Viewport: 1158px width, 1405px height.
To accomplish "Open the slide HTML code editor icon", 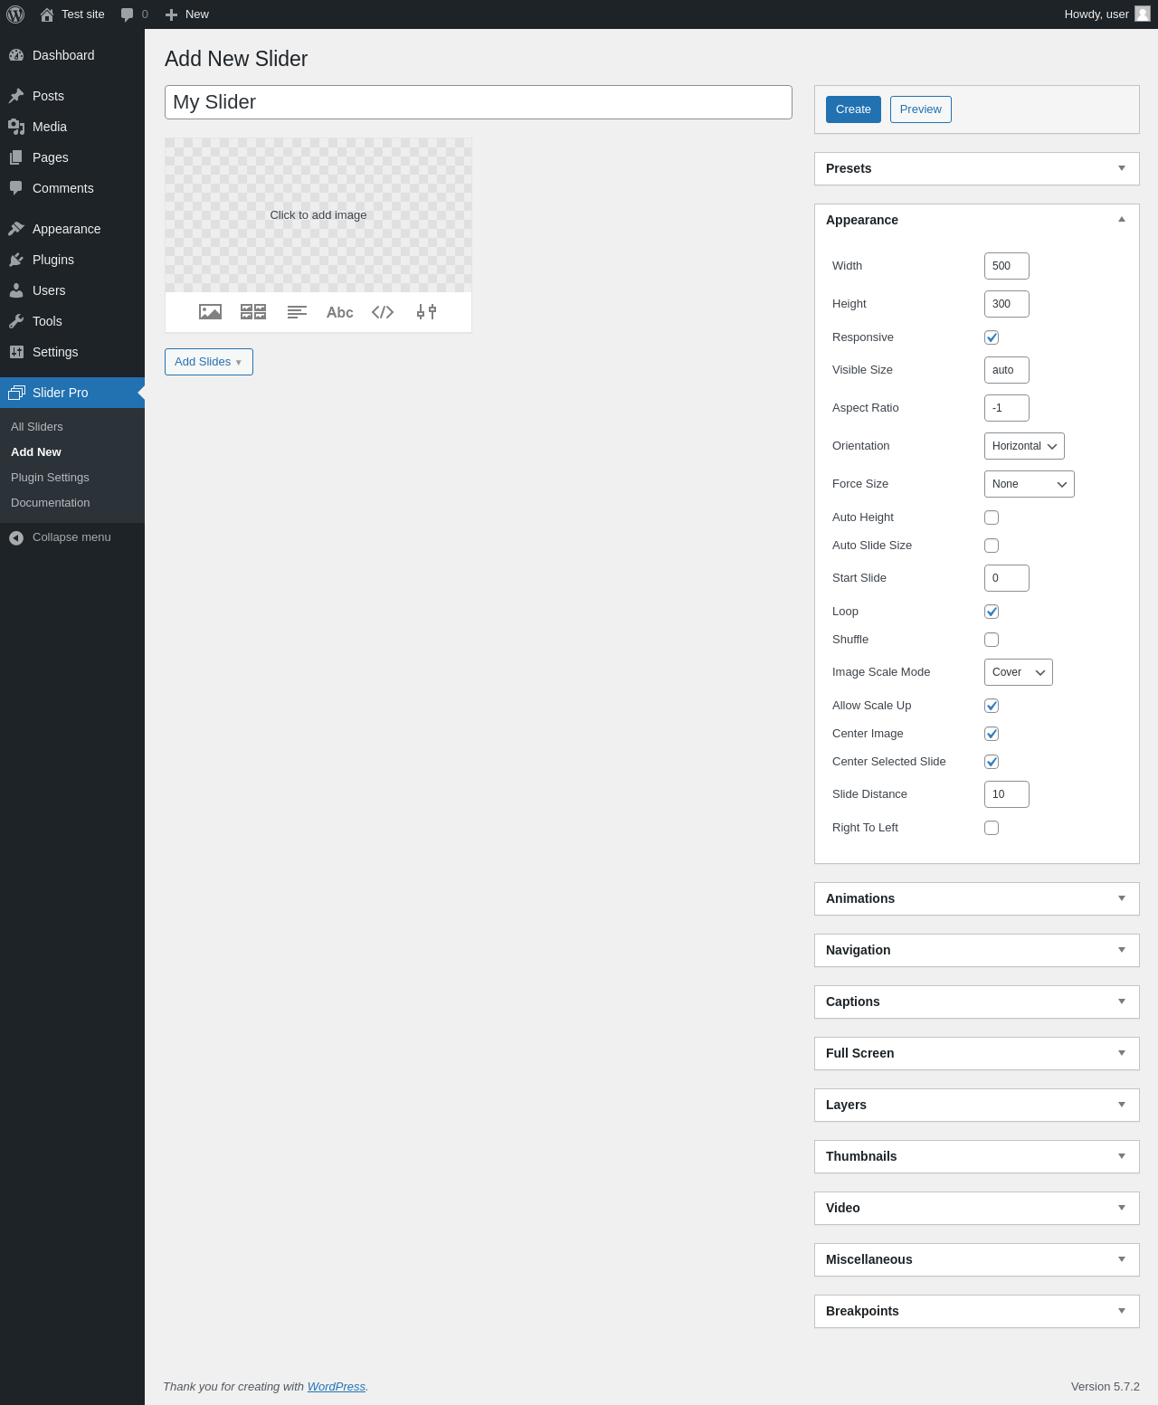I will pyautogui.click(x=383, y=312).
